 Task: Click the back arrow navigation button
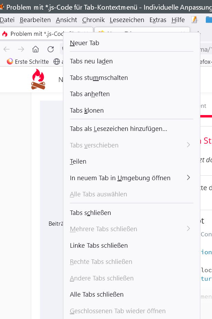(x=7, y=49)
